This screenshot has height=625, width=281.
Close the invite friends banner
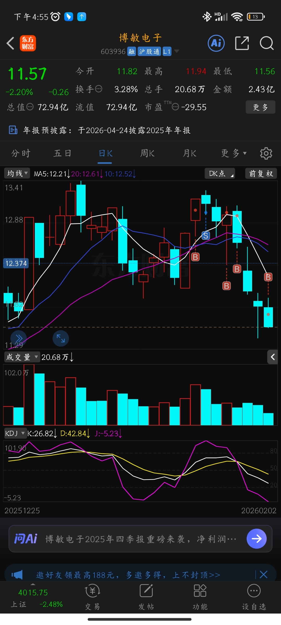pyautogui.click(x=264, y=574)
